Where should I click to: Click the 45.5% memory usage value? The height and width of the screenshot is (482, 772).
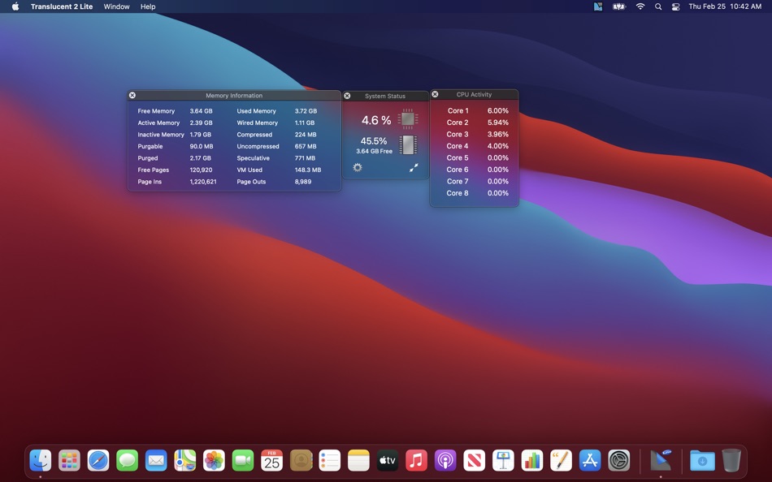(x=374, y=141)
